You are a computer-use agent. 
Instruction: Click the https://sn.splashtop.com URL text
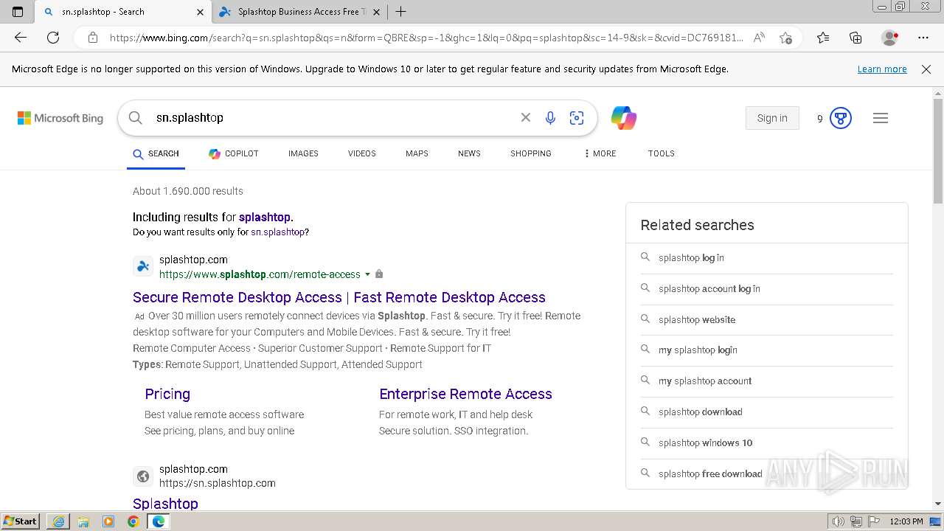(x=218, y=483)
